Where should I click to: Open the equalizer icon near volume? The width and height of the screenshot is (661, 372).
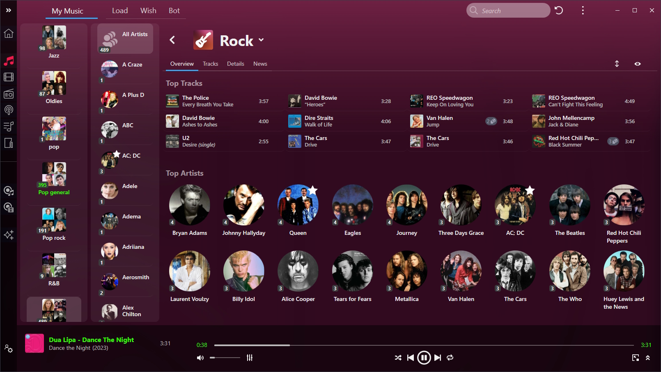click(250, 358)
